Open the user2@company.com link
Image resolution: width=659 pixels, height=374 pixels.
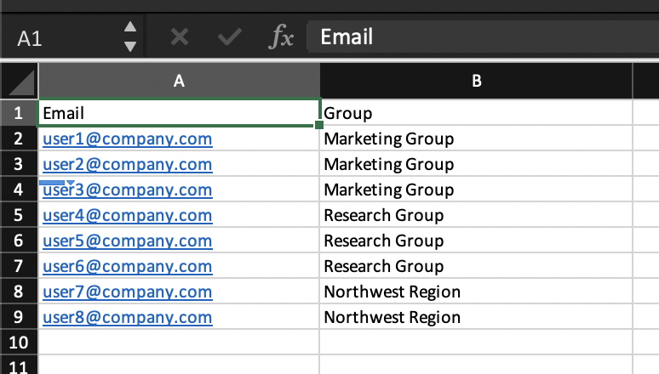tap(128, 165)
